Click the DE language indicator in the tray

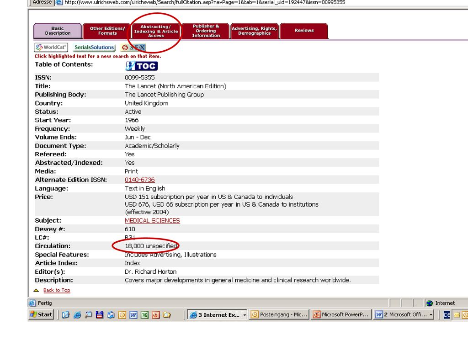tap(447, 314)
